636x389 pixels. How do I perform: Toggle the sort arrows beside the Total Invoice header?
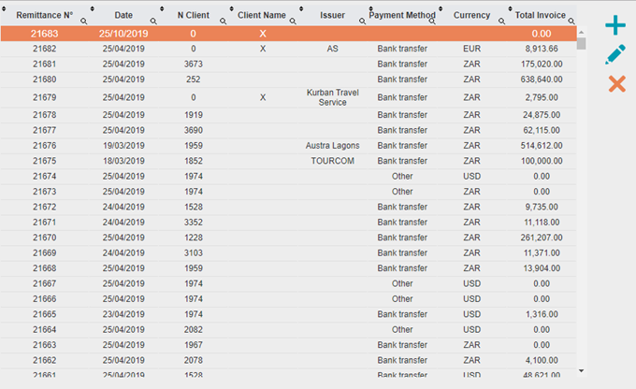[511, 8]
